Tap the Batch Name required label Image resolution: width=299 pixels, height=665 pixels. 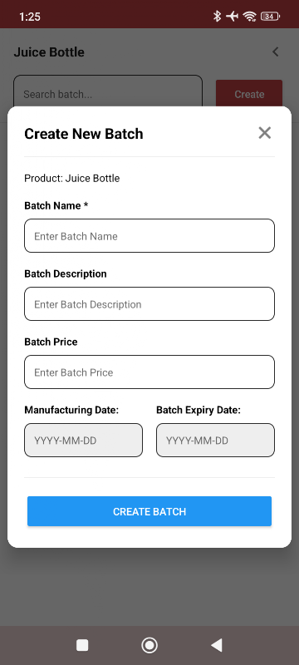(x=56, y=205)
